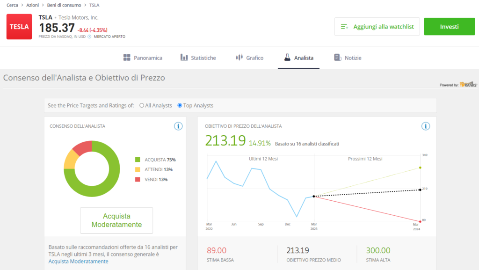Click the Investi button
This screenshot has width=479, height=270.
[450, 27]
